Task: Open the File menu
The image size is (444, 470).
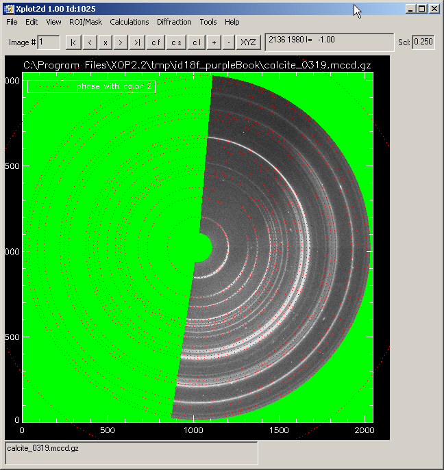Action: coord(12,22)
